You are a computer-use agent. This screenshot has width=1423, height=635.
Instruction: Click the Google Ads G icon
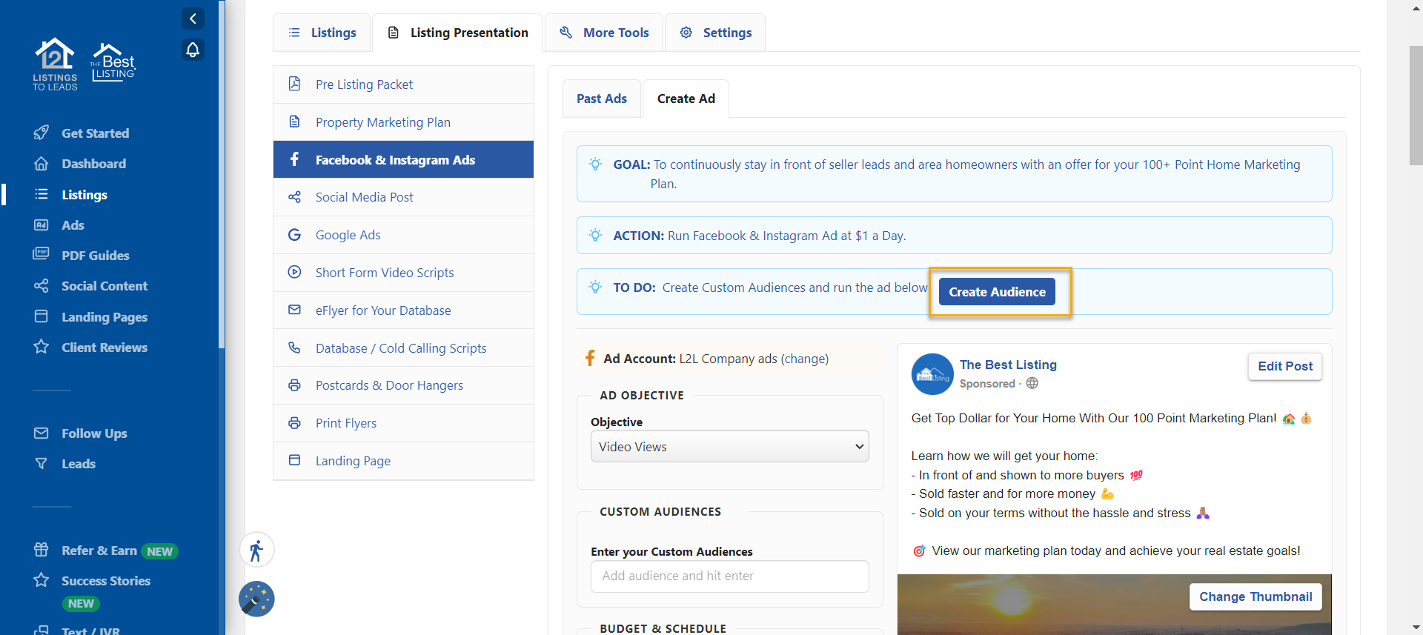click(294, 235)
